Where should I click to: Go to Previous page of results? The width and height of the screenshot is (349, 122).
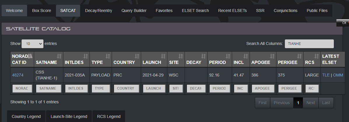pos(282,103)
